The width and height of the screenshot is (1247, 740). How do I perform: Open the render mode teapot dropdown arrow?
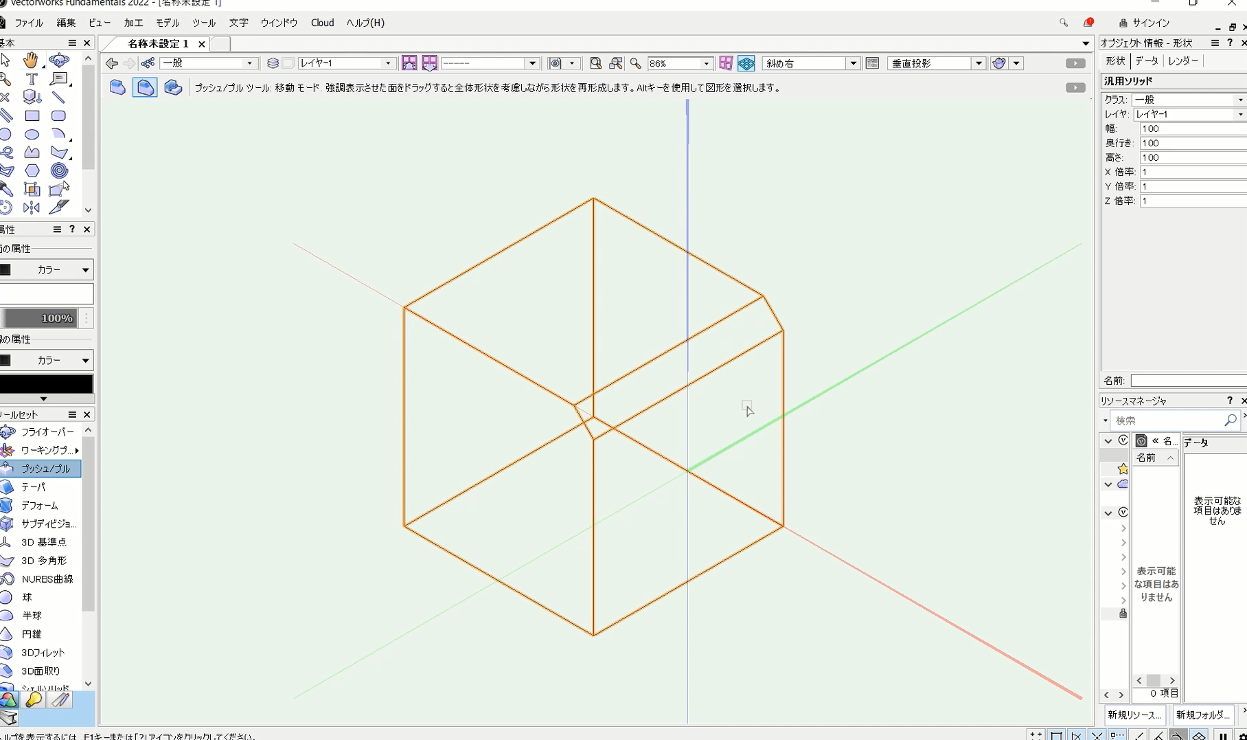(x=1016, y=63)
